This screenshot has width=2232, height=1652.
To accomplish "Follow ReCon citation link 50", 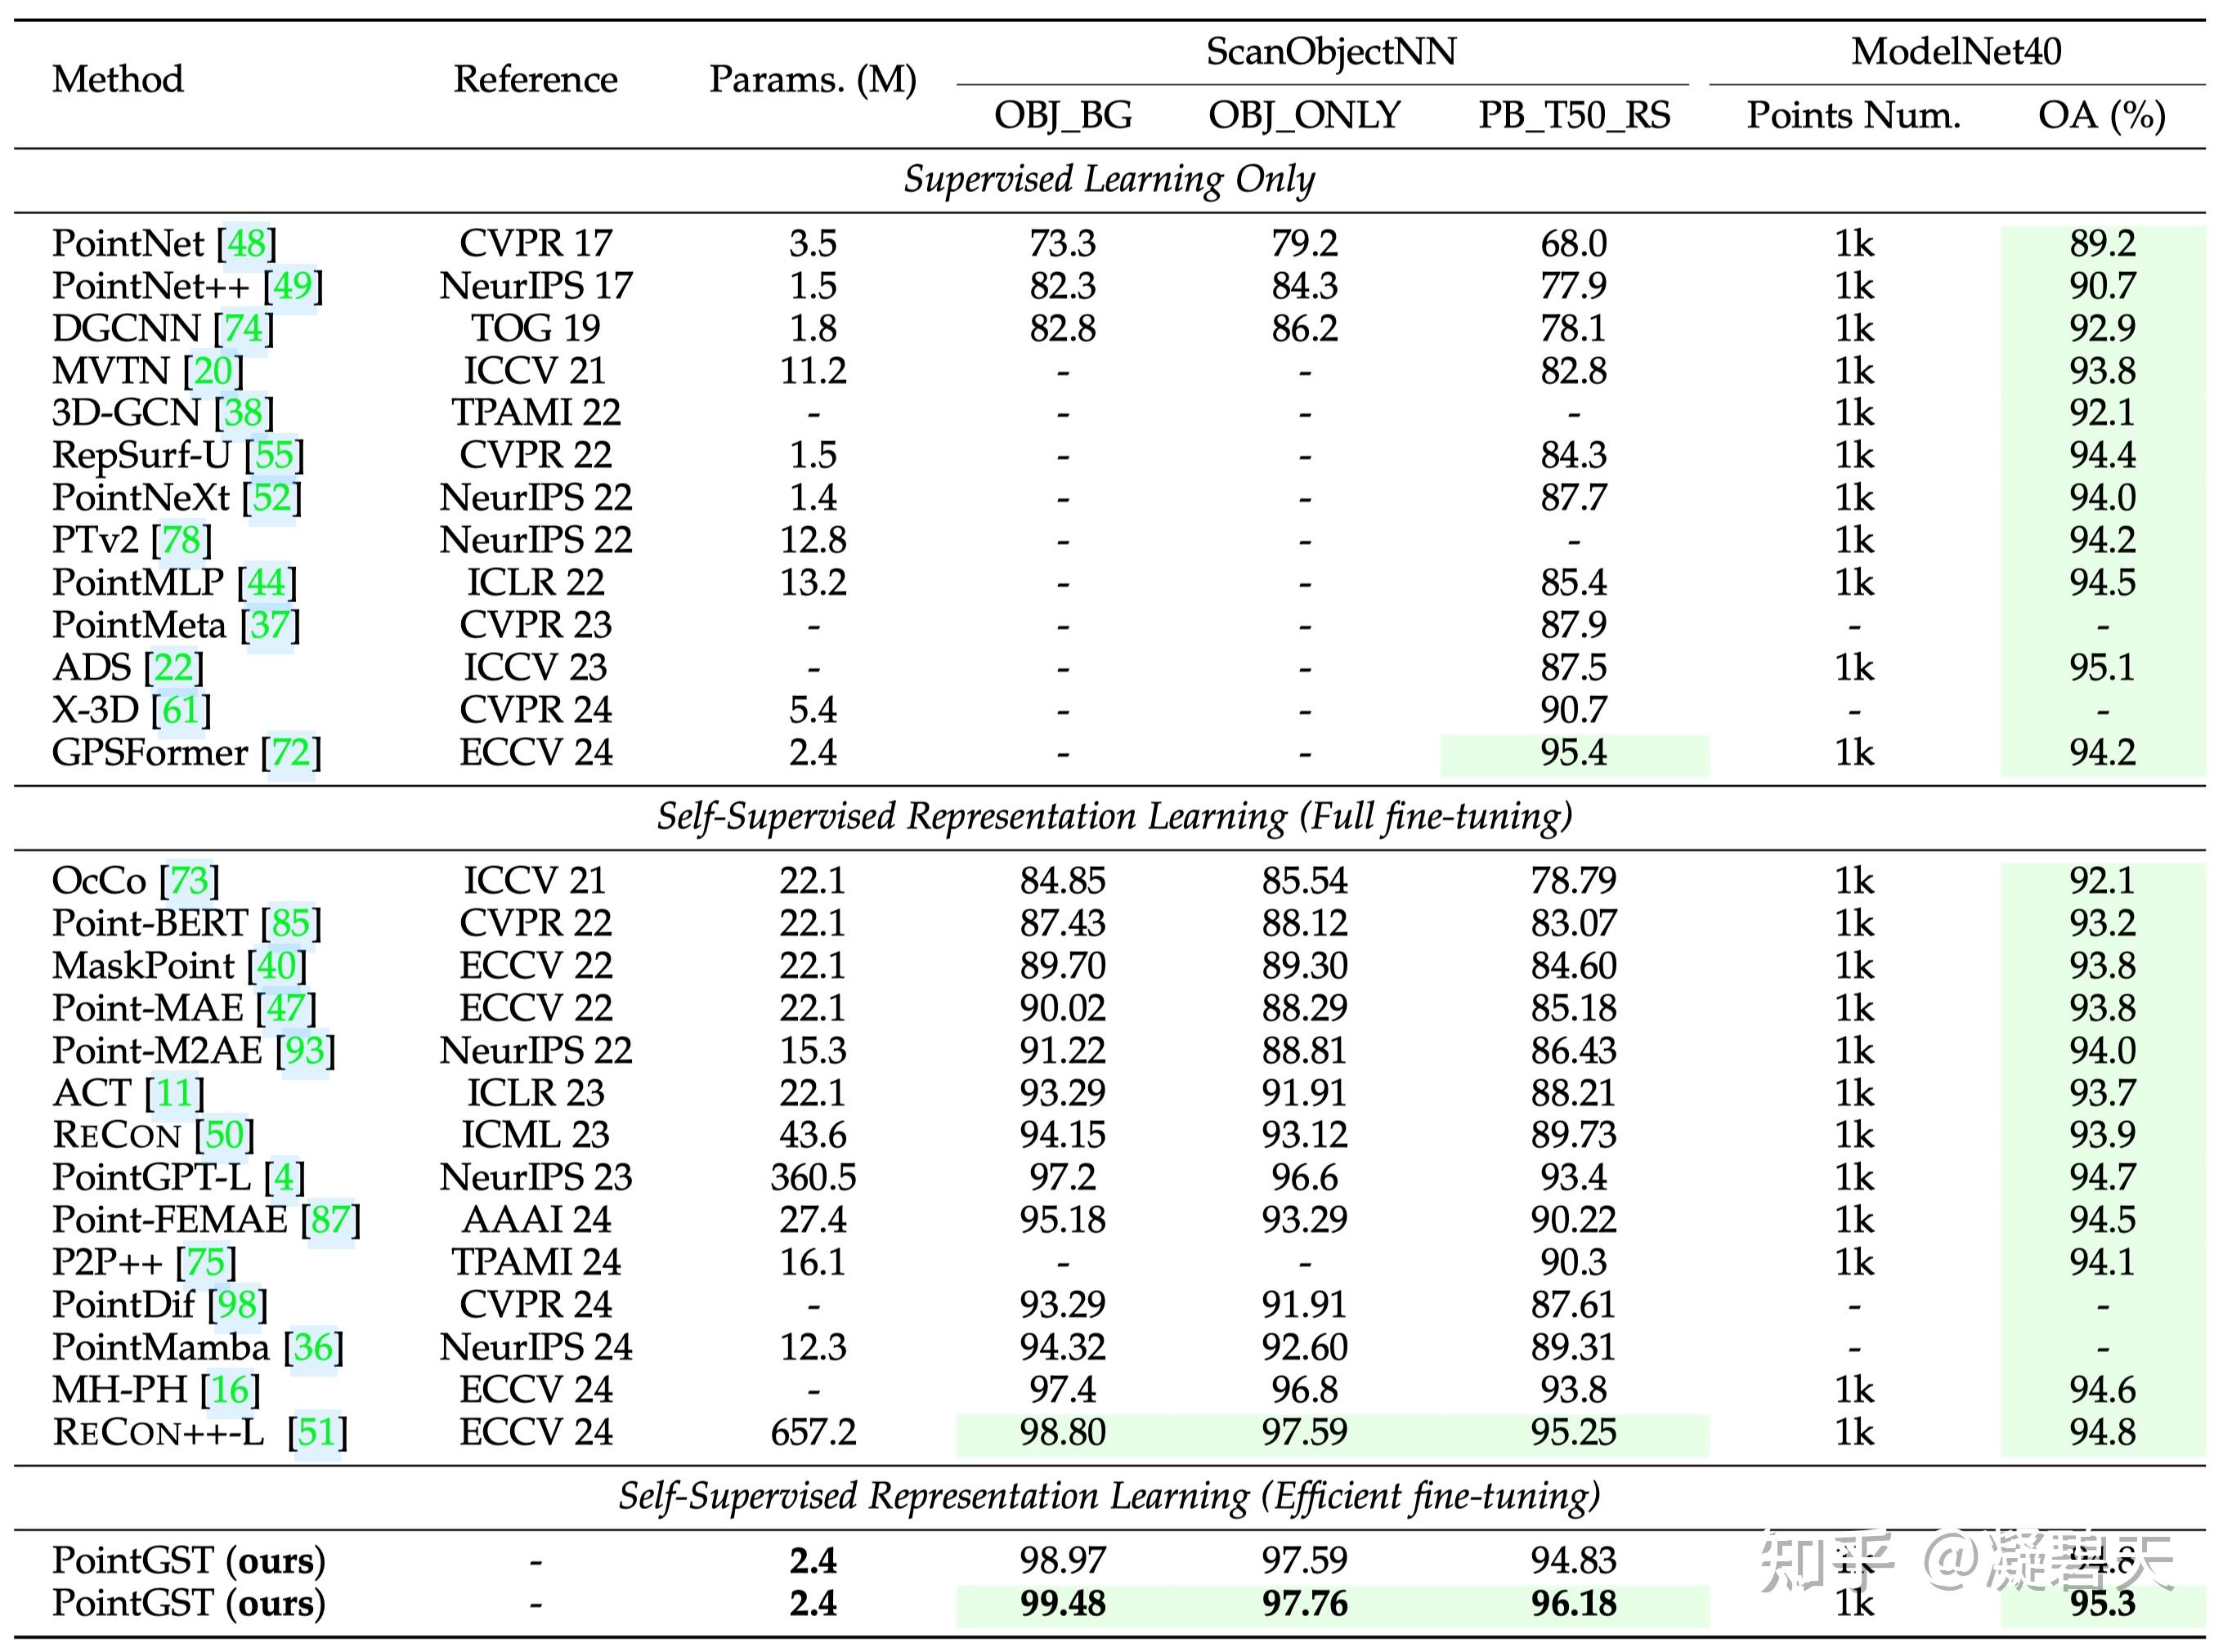I will tap(224, 1135).
